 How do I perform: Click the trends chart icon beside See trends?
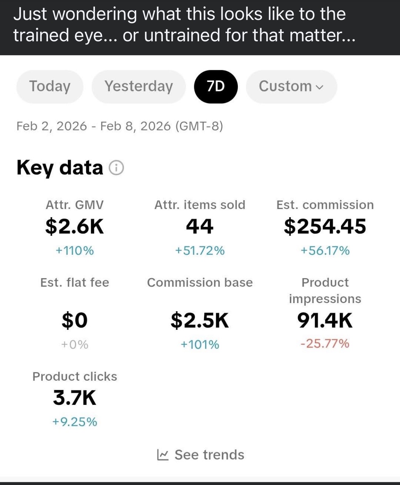coord(164,455)
